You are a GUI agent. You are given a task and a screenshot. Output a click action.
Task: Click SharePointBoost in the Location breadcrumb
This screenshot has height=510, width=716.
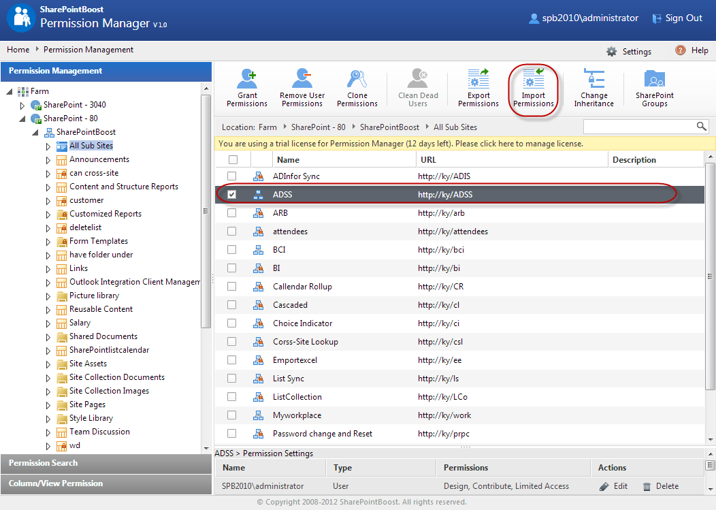(389, 127)
